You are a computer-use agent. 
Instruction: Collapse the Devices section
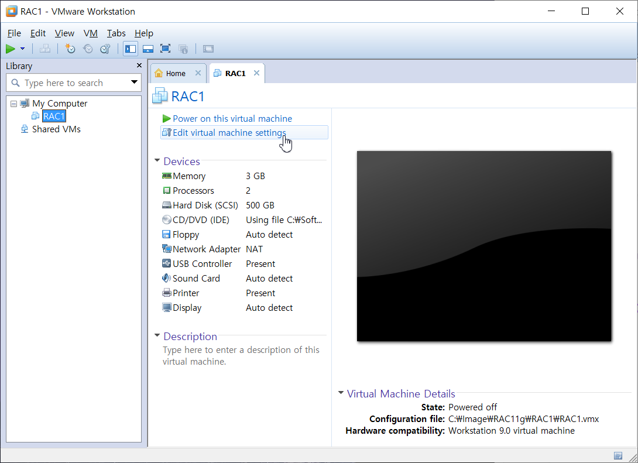coord(157,161)
